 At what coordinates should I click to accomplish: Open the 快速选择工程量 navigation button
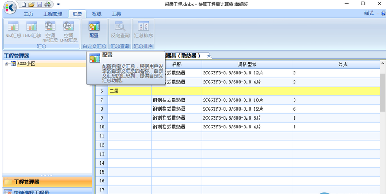47,191
